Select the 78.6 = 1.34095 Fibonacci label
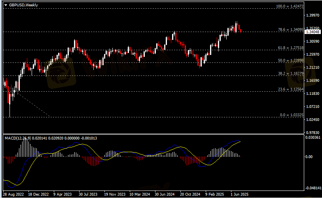 click(291, 30)
